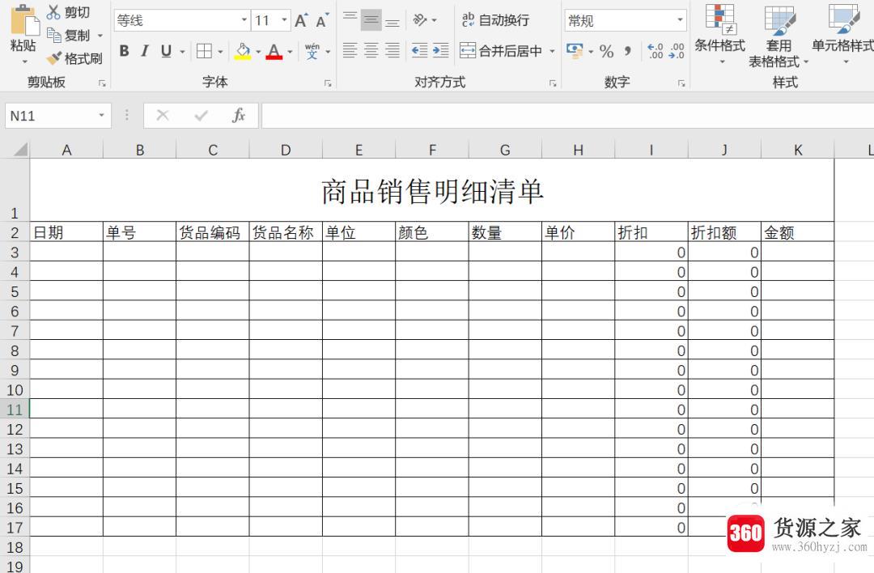Toggle Bold formatting
The width and height of the screenshot is (874, 573).
[x=125, y=51]
